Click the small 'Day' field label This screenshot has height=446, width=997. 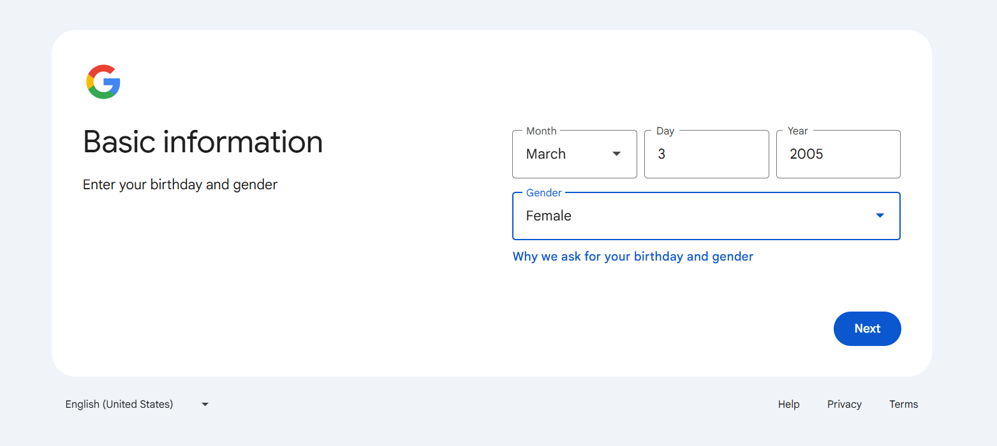665,131
